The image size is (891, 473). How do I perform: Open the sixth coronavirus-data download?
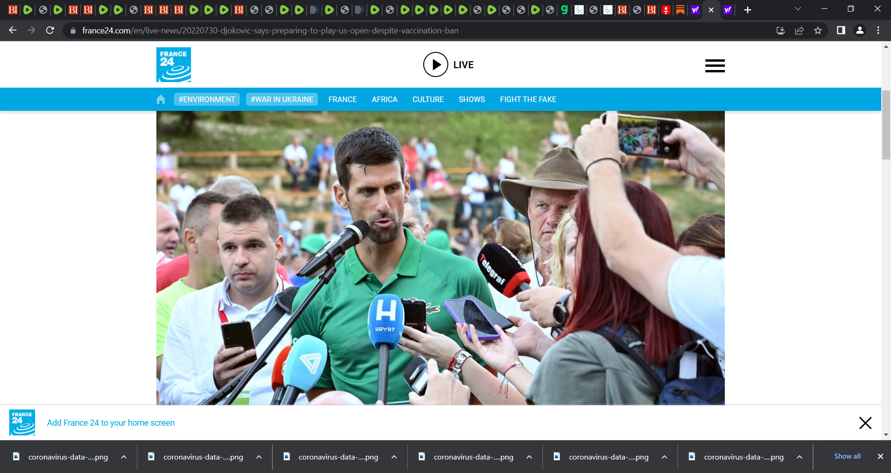click(x=737, y=457)
